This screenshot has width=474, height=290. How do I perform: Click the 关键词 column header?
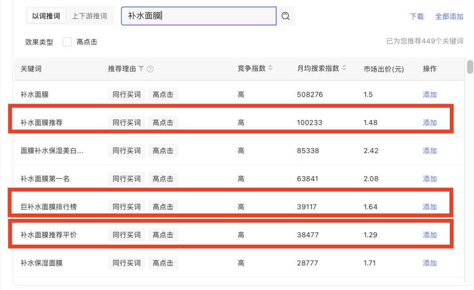tap(31, 69)
